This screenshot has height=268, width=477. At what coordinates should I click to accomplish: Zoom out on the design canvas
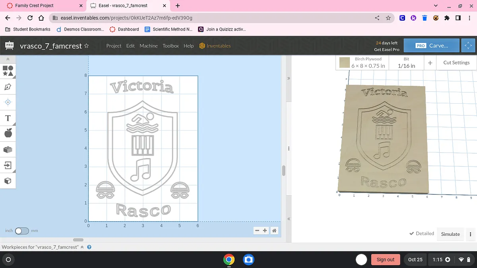point(257,231)
